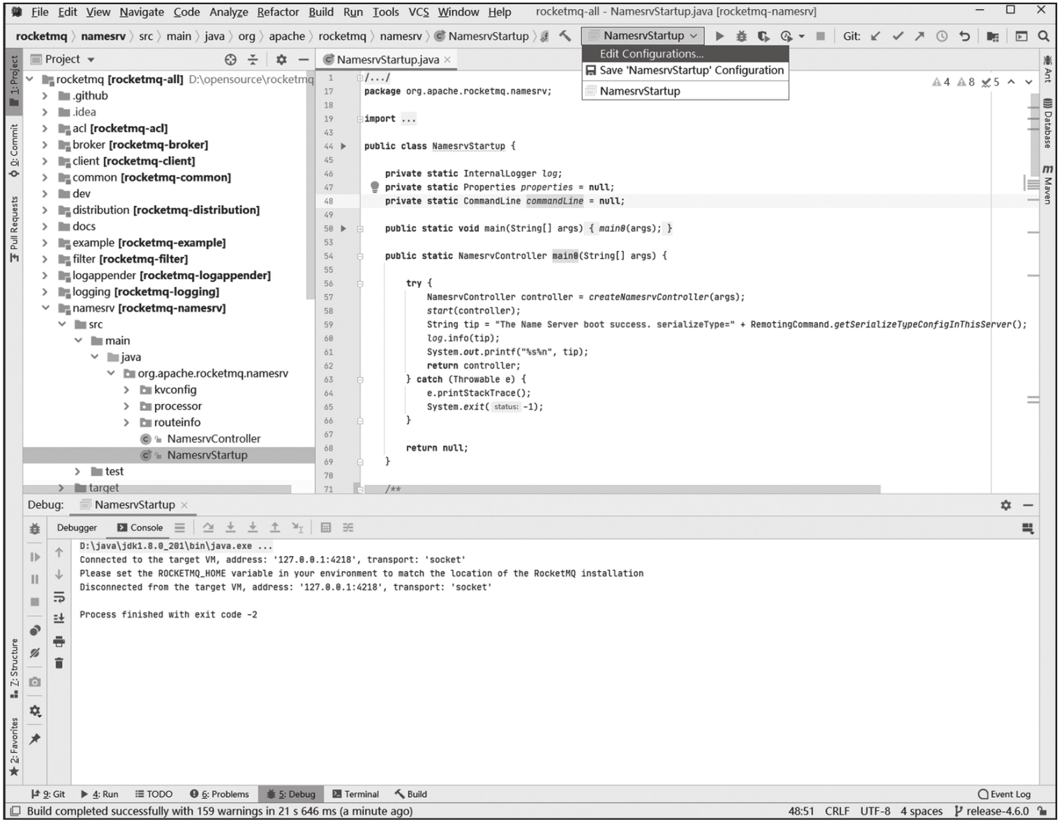Viewport: 1060px width, 822px height.
Task: Expand the client [rocketmq-client] module
Action: tap(45, 160)
